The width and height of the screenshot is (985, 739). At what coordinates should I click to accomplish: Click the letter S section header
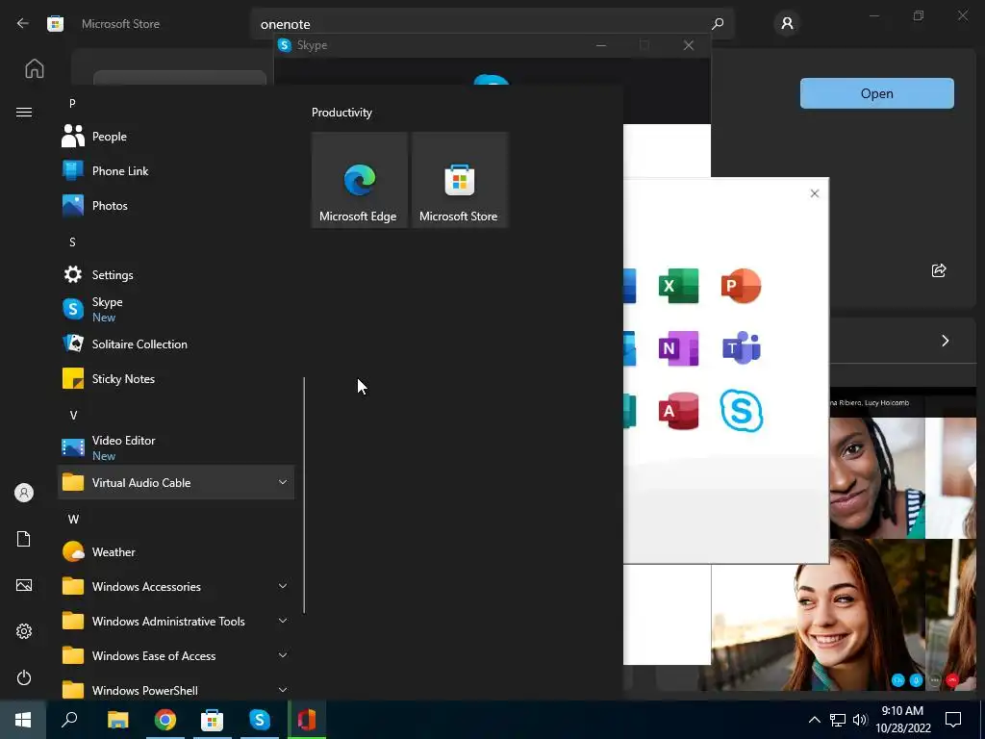(x=72, y=242)
